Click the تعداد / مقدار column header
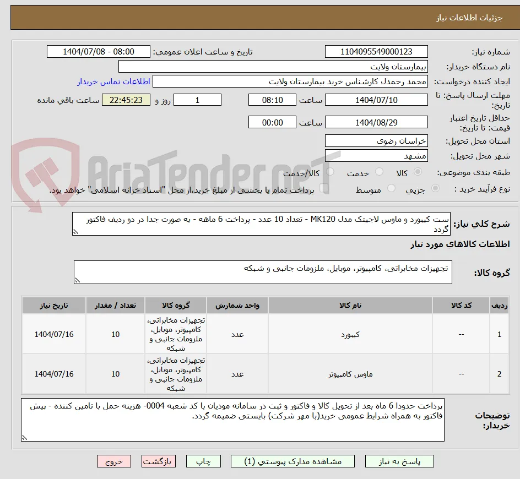The height and width of the screenshot is (479, 520). click(x=116, y=306)
